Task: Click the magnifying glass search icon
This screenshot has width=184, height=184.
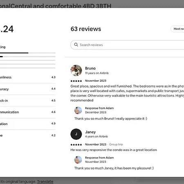Action: click(76, 45)
